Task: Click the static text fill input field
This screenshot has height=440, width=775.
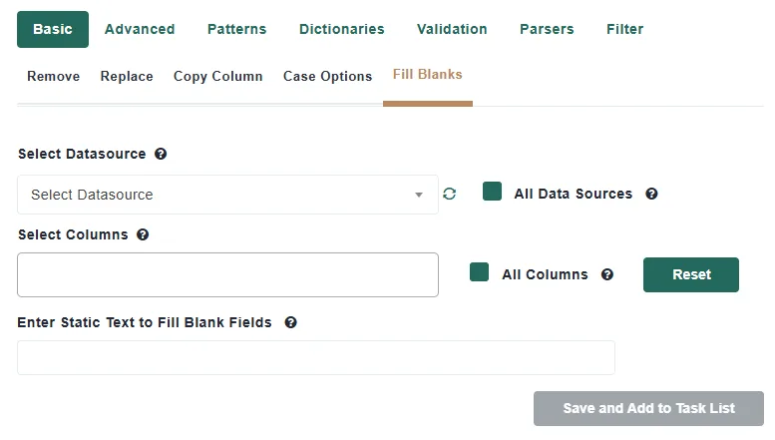Action: pyautogui.click(x=316, y=357)
